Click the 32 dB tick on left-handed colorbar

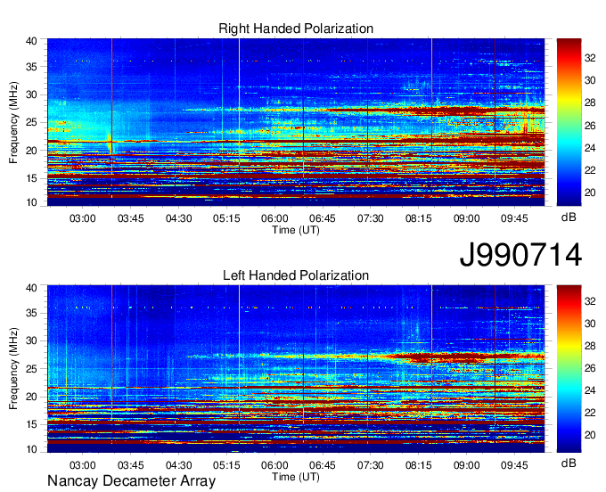pyautogui.click(x=590, y=301)
